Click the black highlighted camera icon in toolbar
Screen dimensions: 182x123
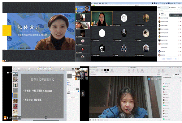[x=106, y=70]
